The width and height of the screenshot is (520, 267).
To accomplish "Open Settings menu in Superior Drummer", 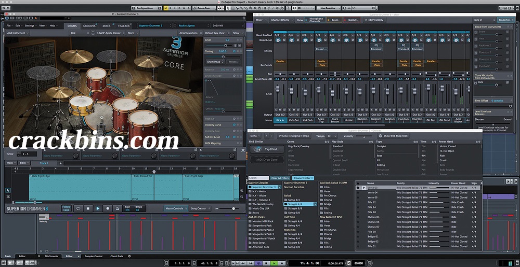I will pyautogui.click(x=31, y=26).
